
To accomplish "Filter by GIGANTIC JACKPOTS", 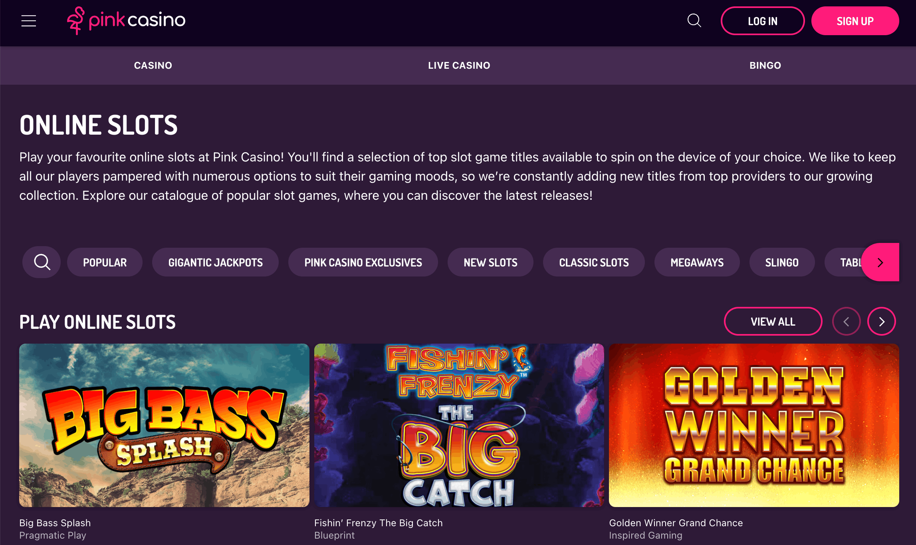I will 215,262.
